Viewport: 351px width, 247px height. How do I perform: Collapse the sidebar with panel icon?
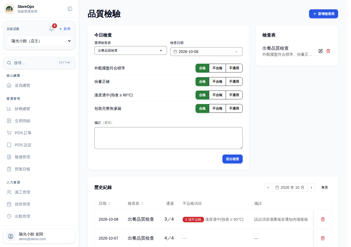(x=70, y=9)
